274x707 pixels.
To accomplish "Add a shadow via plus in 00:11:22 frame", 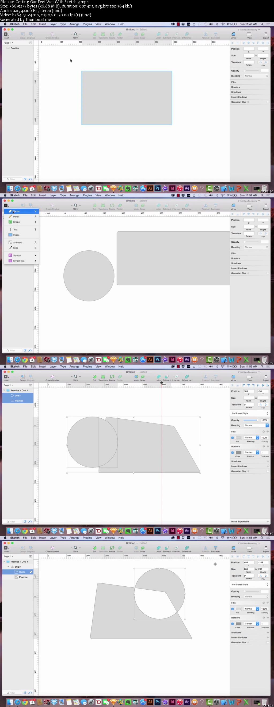I will [268, 632].
